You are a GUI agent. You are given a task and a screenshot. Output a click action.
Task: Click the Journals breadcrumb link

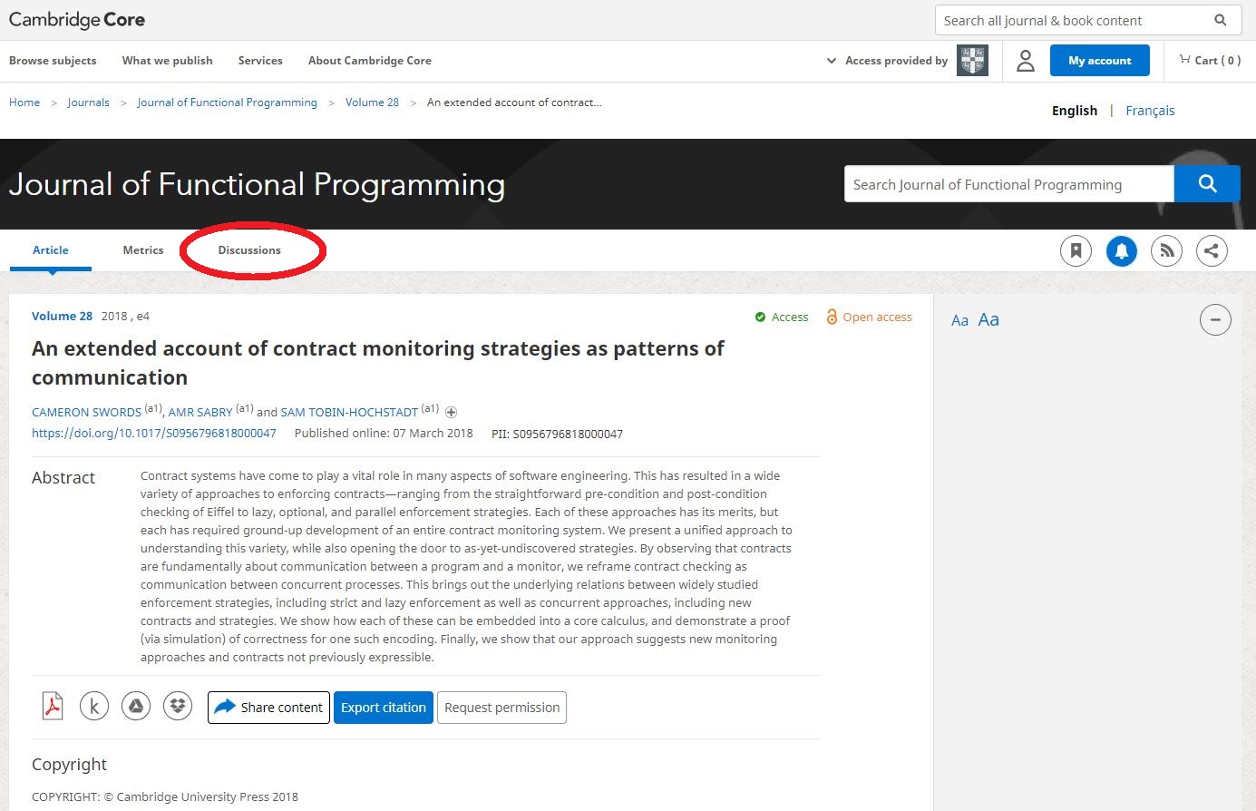coord(88,103)
